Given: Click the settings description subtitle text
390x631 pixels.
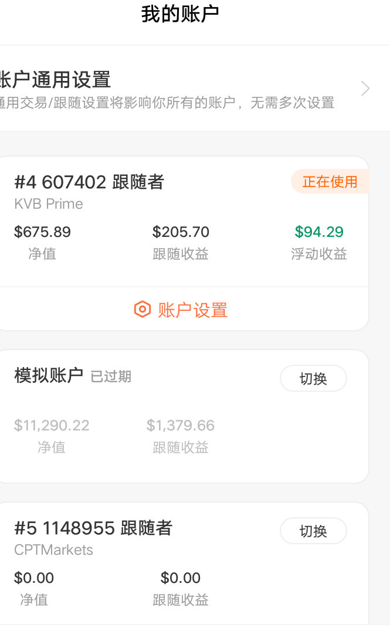Looking at the screenshot, I should point(167,103).
